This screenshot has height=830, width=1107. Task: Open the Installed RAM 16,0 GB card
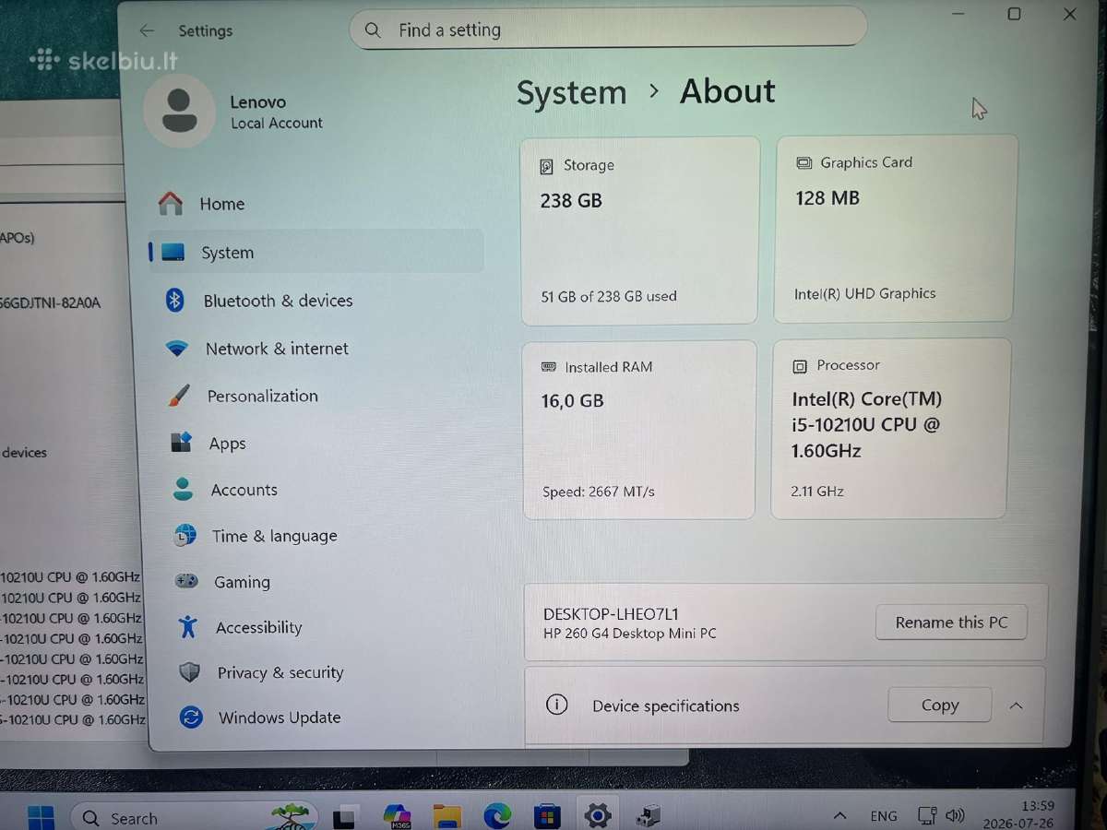tap(639, 430)
